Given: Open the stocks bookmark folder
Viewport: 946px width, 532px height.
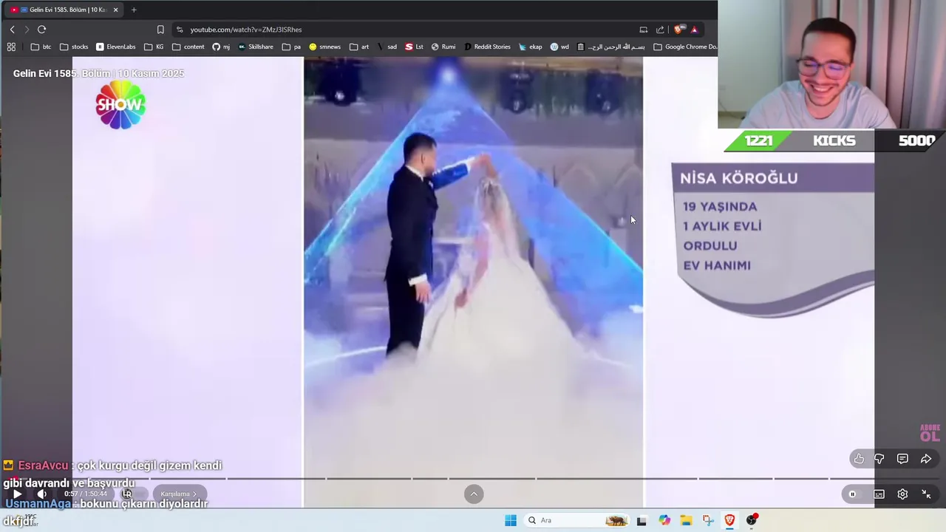Looking at the screenshot, I should (74, 47).
